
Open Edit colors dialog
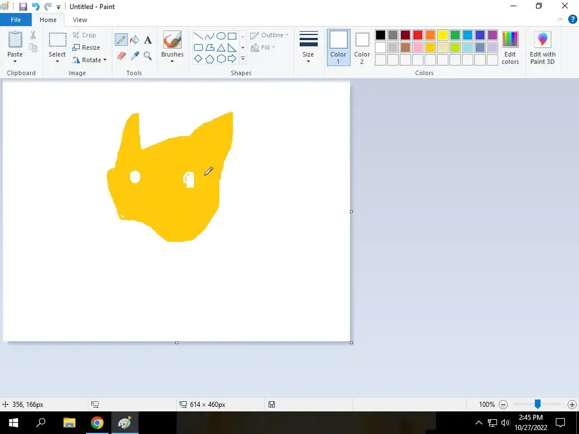click(511, 48)
